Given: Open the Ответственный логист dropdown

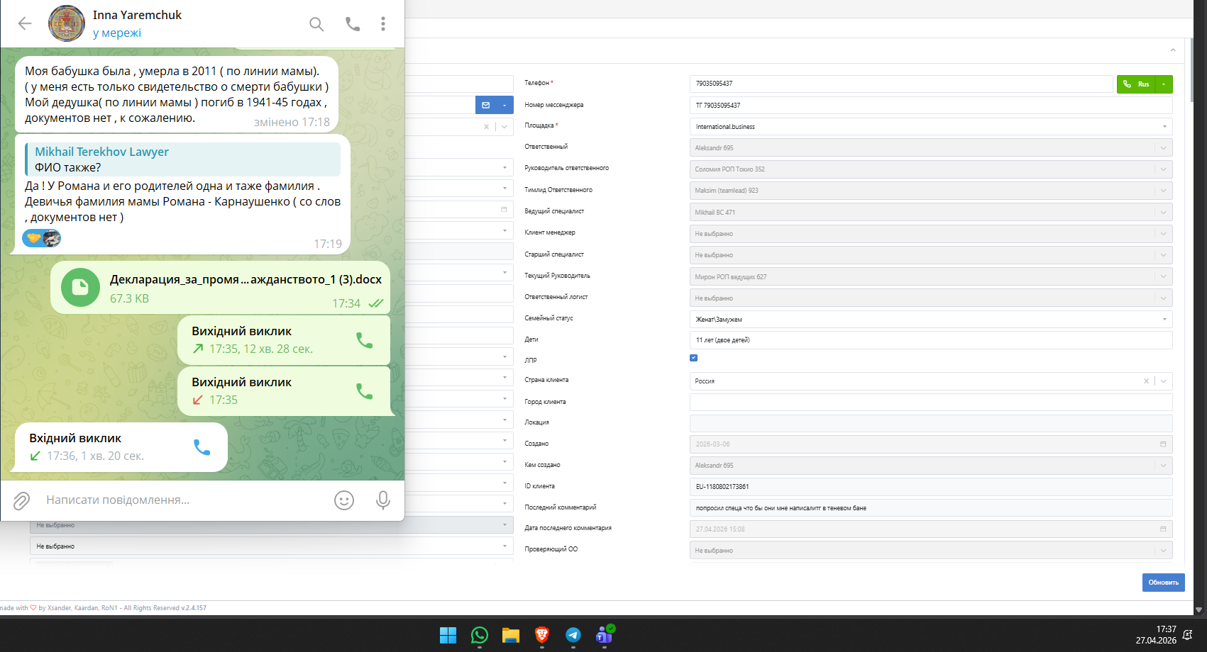Looking at the screenshot, I should click(x=931, y=298).
